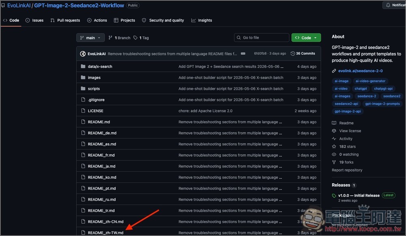Open README_pt.md file
This screenshot has width=406, height=236.
point(102,189)
